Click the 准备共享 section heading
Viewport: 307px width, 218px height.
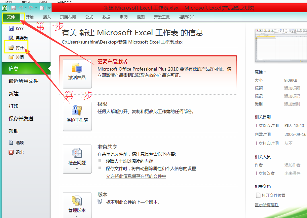[107, 146]
